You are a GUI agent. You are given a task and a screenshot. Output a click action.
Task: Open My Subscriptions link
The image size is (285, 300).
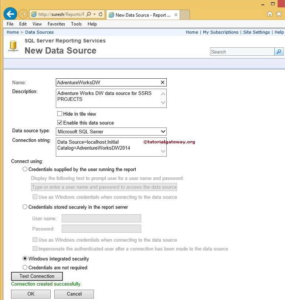[x=221, y=32]
